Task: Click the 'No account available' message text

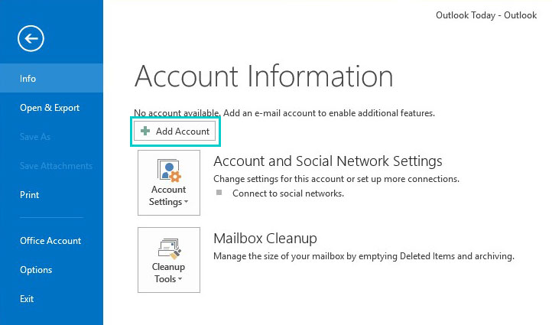Action: coord(284,113)
